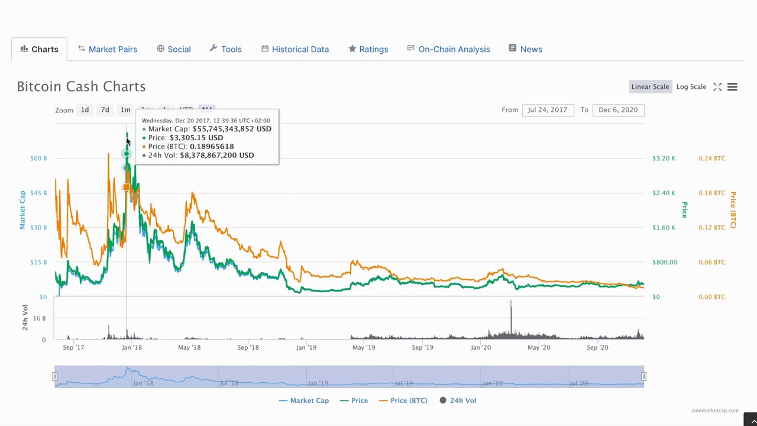The width and height of the screenshot is (757, 426).
Task: Toggle Price (BTC) series in legend
Action: click(x=403, y=401)
